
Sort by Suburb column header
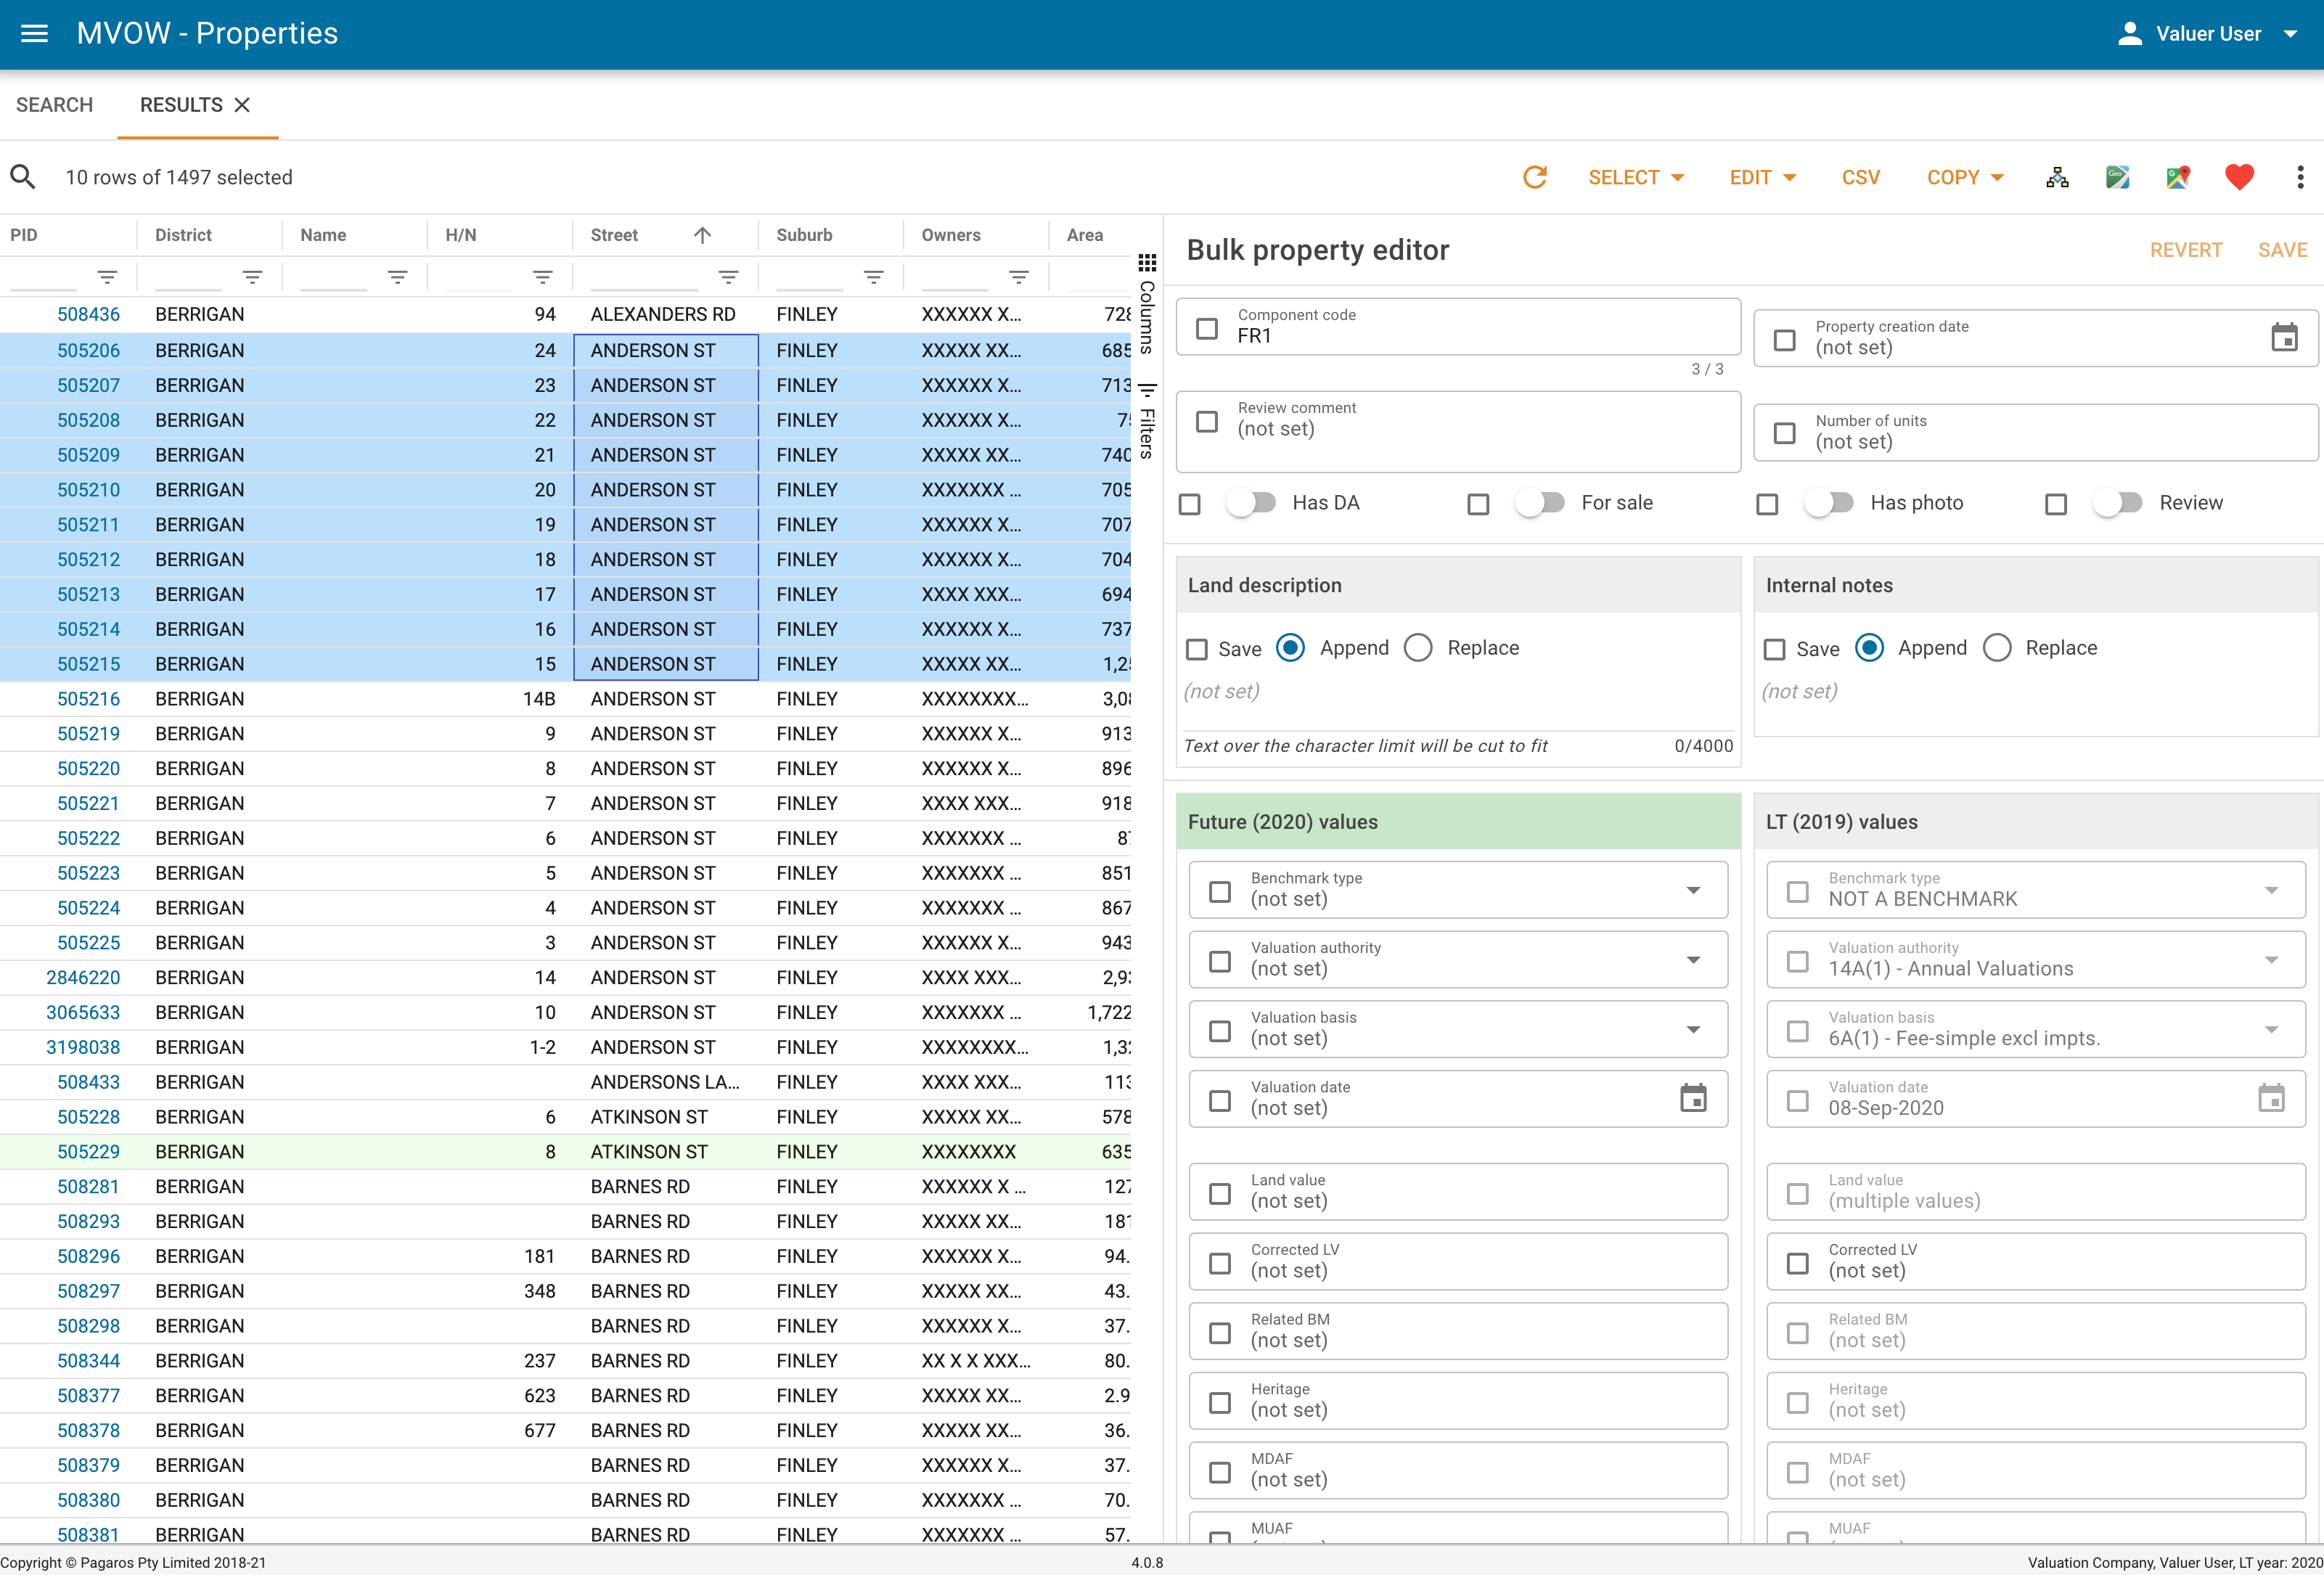[804, 235]
